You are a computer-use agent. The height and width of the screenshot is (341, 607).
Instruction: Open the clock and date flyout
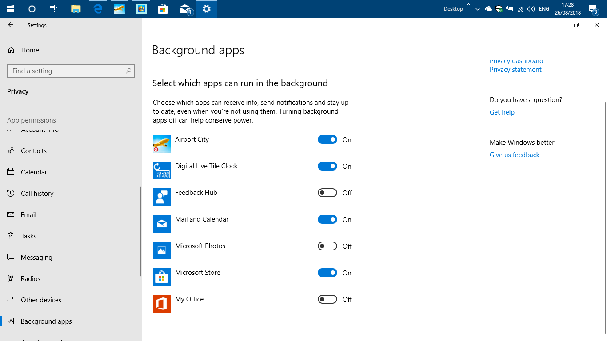pos(567,9)
